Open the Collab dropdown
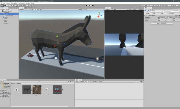This screenshot has width=180, height=109. point(145,5)
